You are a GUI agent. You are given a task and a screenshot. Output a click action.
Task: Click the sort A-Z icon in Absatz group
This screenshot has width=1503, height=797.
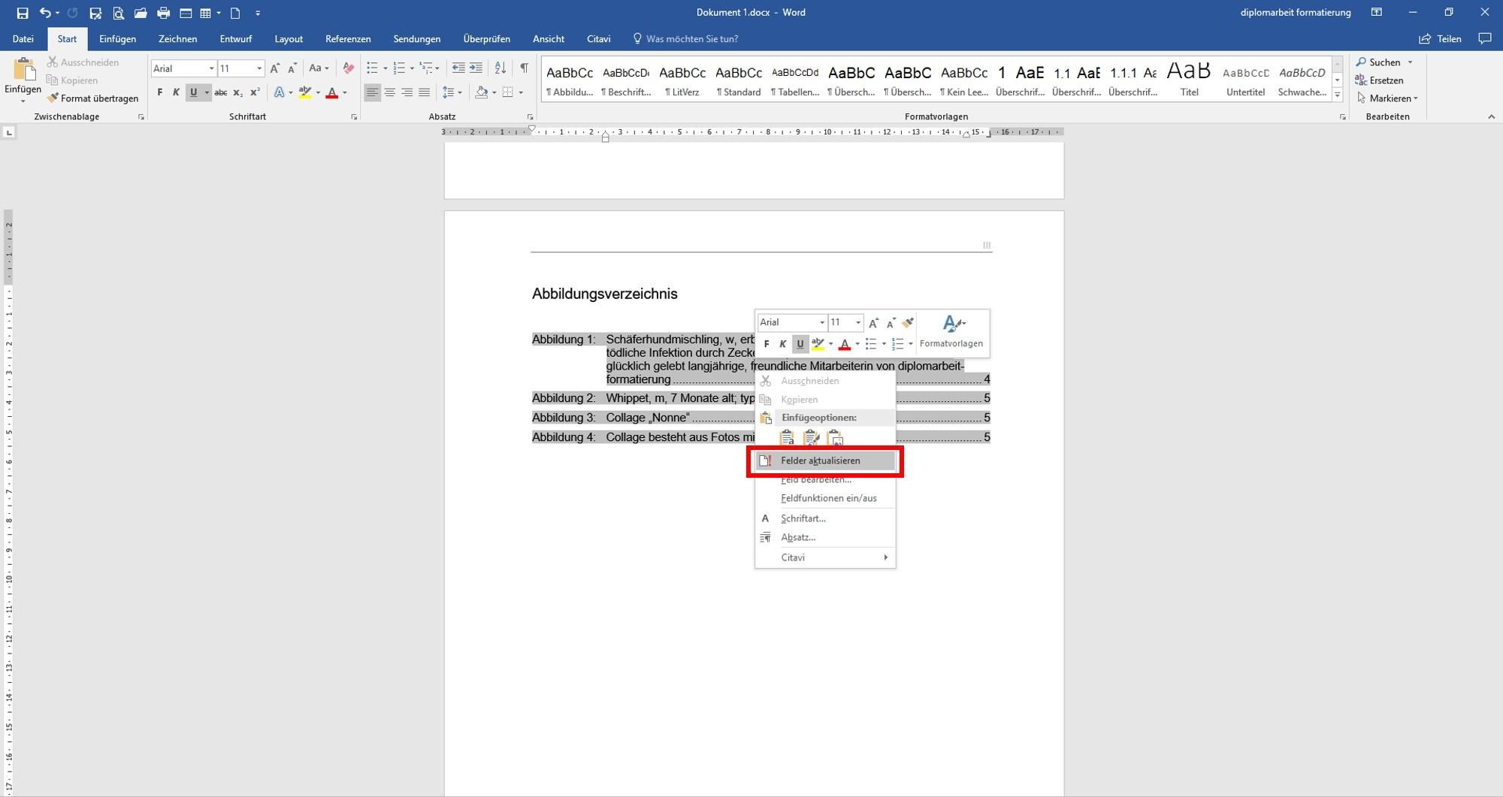coord(500,68)
